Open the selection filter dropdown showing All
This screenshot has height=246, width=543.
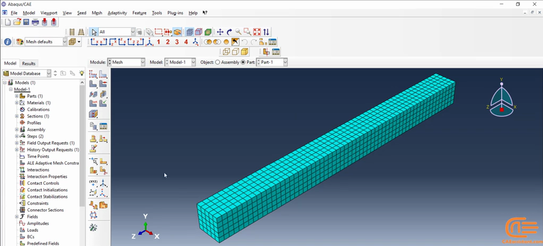(117, 32)
